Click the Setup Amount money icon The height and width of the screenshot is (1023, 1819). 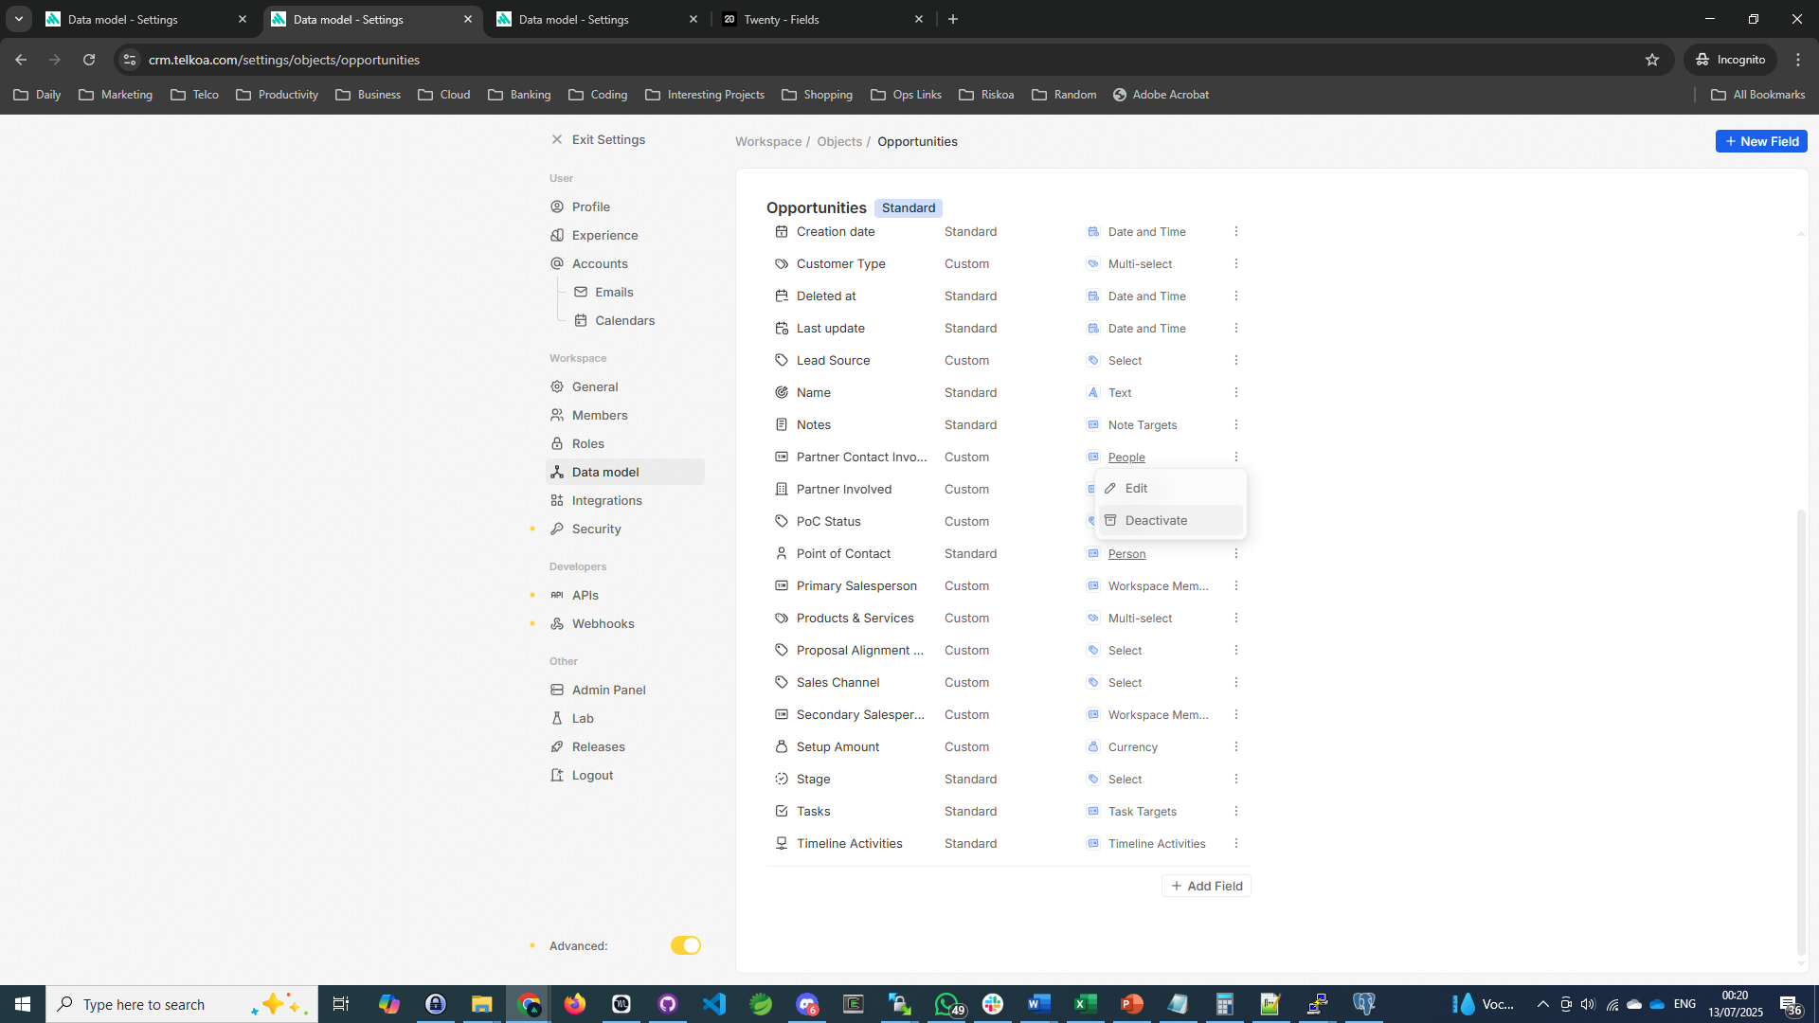(782, 746)
